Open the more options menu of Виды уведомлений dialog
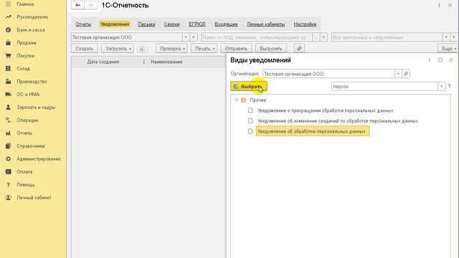Viewport: 459px width, 258px height. click(x=430, y=60)
